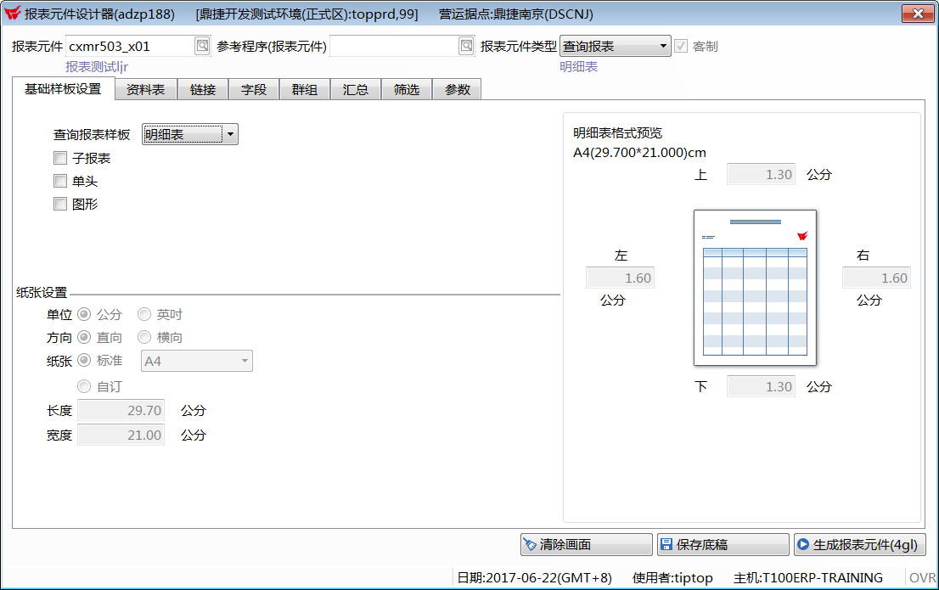Click the 报表元件 input field cxmr503_x01
This screenshot has width=939, height=590.
click(x=130, y=46)
